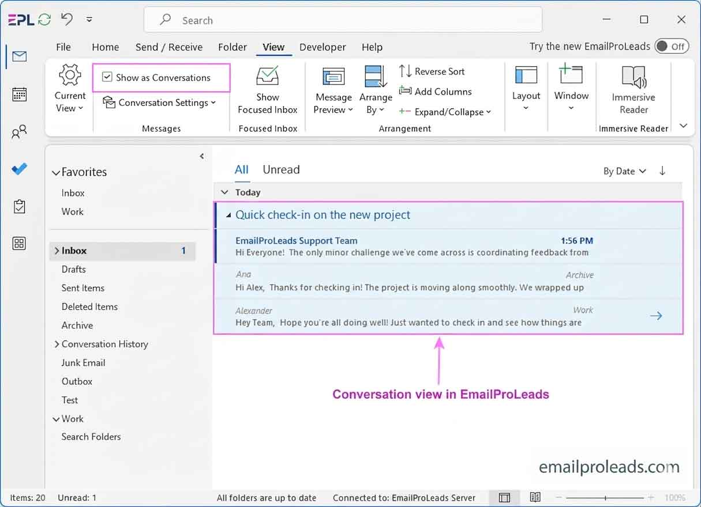Open Ana's reply in the conversation
Viewport: 701px width, 507px height.
coord(448,281)
